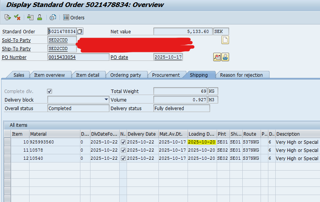Toggle the N.. checkbox for item 12

click(123, 158)
